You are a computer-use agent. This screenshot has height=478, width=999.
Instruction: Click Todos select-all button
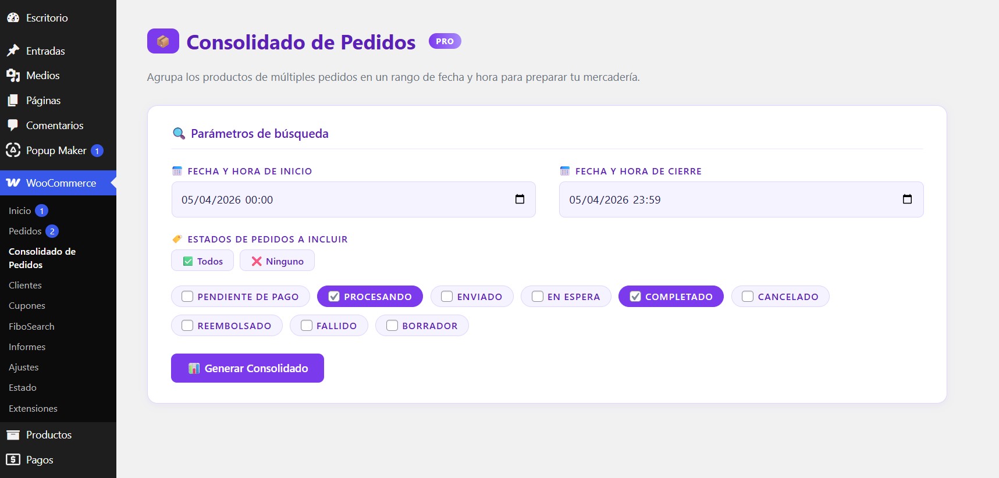tap(202, 261)
